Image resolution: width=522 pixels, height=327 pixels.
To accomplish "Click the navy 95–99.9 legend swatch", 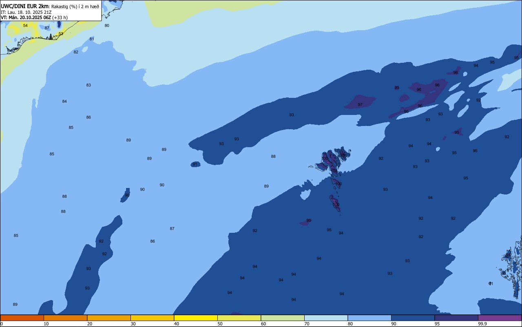I will [x=456, y=318].
